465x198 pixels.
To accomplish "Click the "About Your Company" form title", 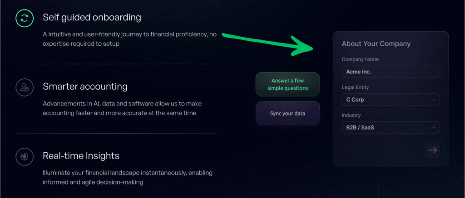I will point(376,44).
